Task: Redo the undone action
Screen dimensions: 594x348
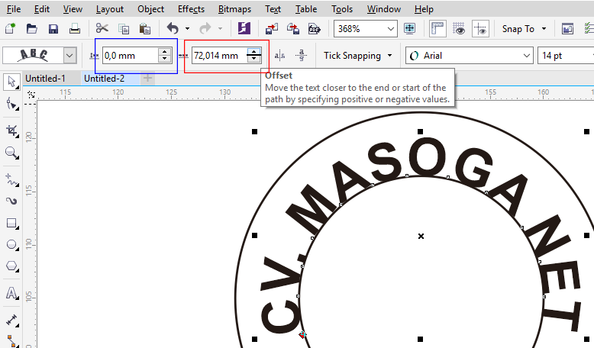Action: [x=205, y=28]
